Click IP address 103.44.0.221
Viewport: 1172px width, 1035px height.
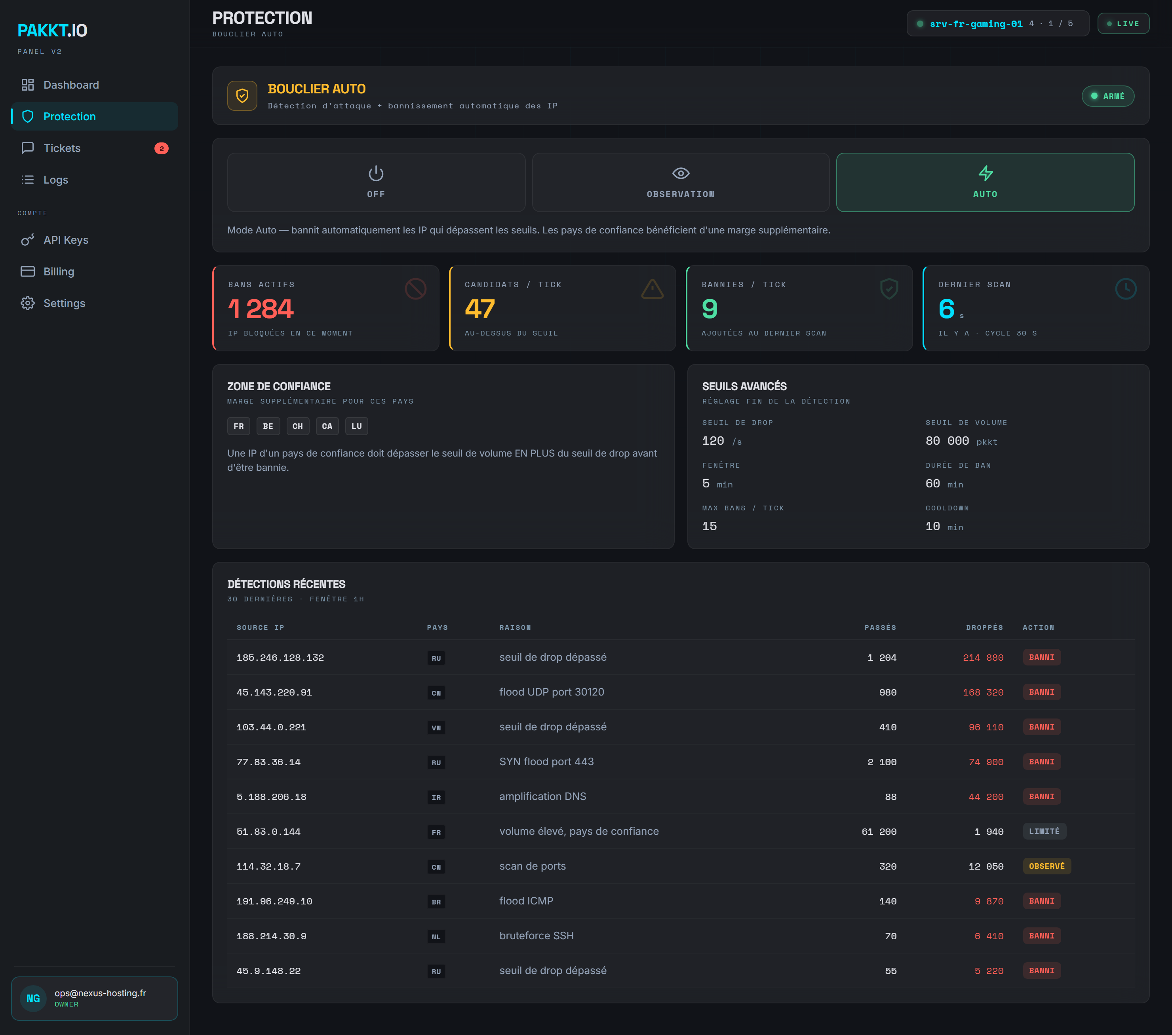(271, 727)
